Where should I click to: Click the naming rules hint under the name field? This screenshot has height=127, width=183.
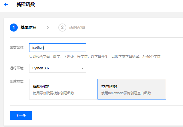95,56
